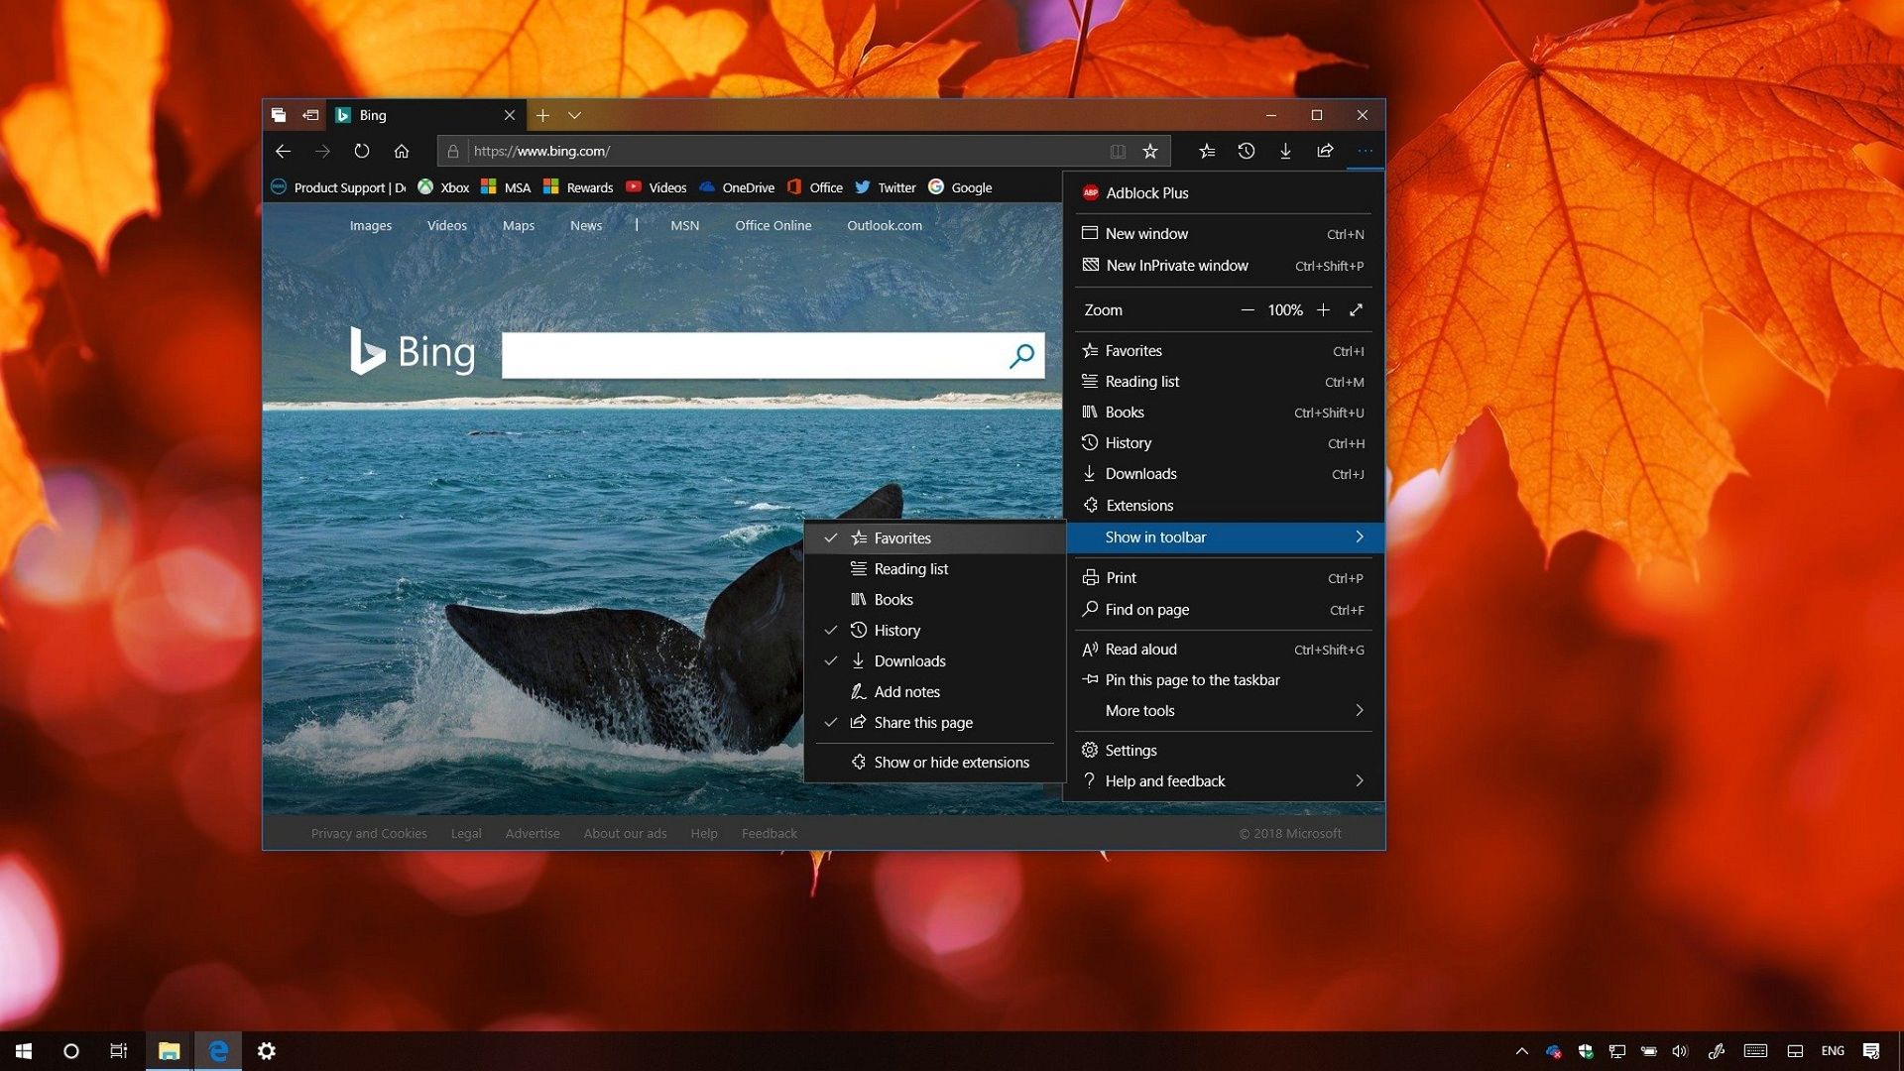
Task: Open Adblock Plus from the menu
Action: [1147, 192]
